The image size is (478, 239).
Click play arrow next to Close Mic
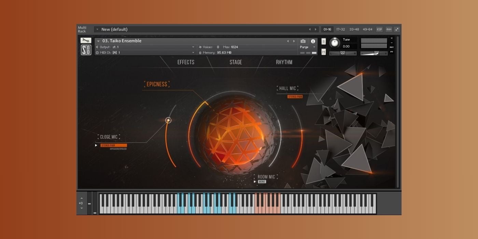[x=96, y=145]
